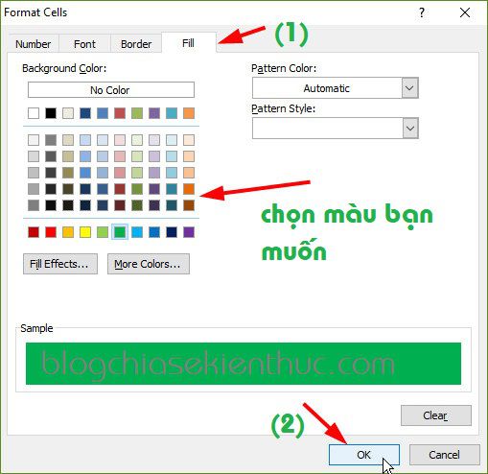Viewport: 488px width, 474px height.
Task: Open the Font tab
Action: pos(84,44)
